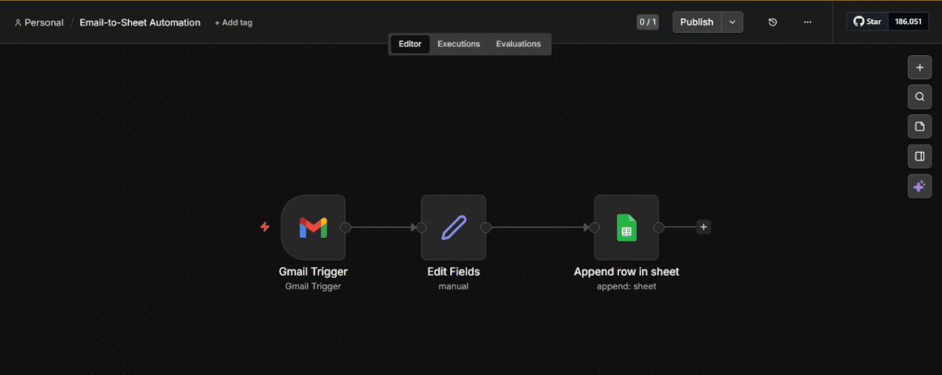942x375 pixels.
Task: Click Edit Fields output connector dot
Action: pyautogui.click(x=486, y=227)
